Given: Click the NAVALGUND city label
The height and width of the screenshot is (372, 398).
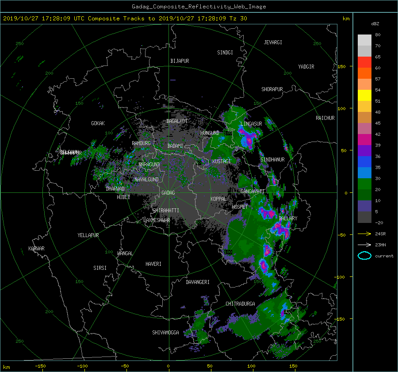Looking at the screenshot, I should click(146, 180).
